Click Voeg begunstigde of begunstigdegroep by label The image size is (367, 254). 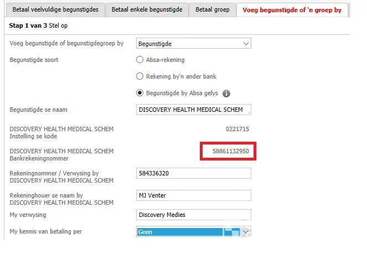(66, 43)
